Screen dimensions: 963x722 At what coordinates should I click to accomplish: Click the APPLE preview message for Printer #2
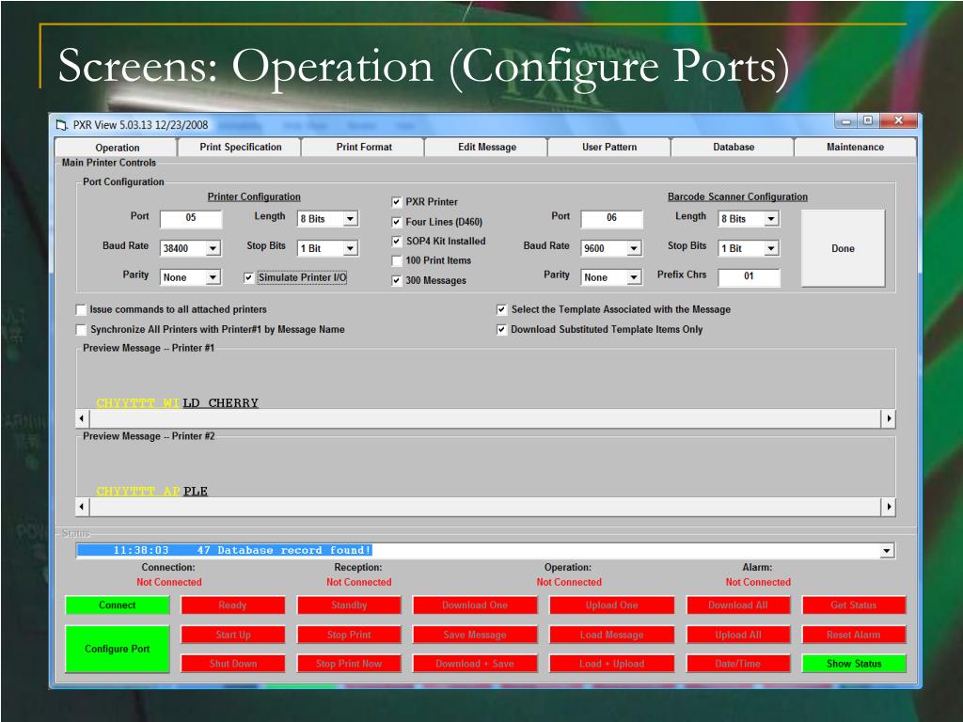(x=152, y=492)
